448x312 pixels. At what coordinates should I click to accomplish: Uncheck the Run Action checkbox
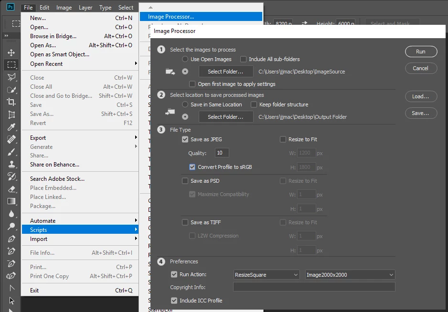tap(174, 274)
